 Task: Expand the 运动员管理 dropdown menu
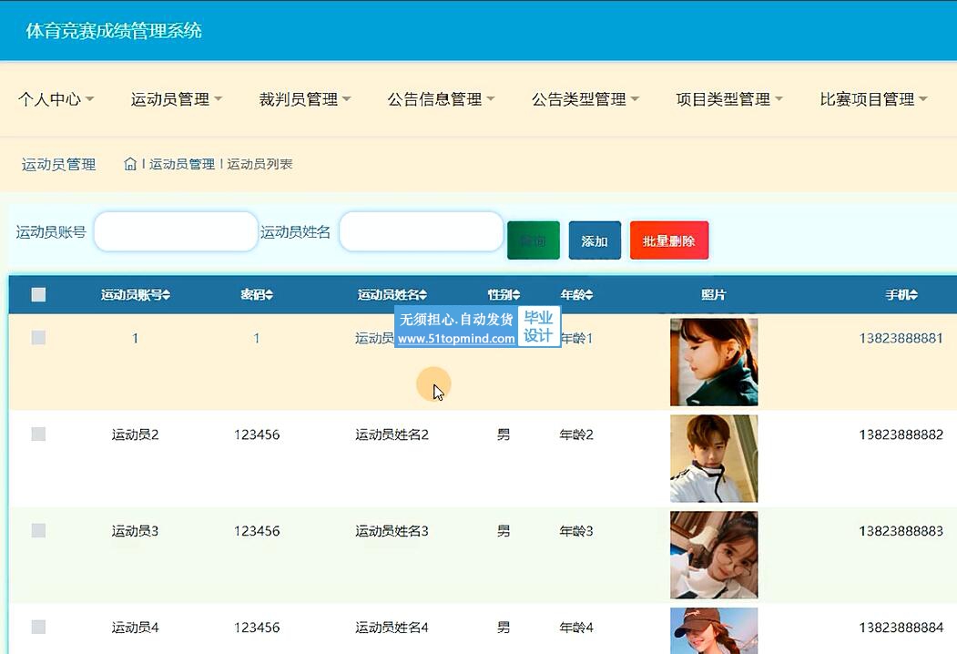click(177, 99)
